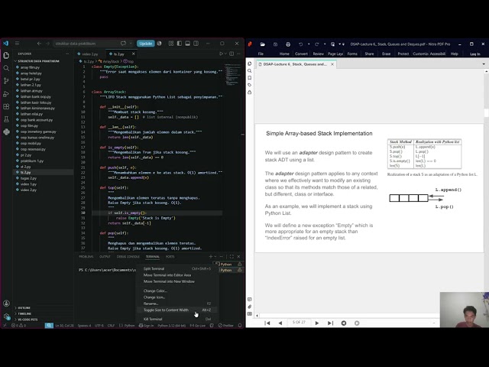This screenshot has width=489, height=367.
Task: Jump to last page in Nitro PDF
Action: [x=330, y=323]
